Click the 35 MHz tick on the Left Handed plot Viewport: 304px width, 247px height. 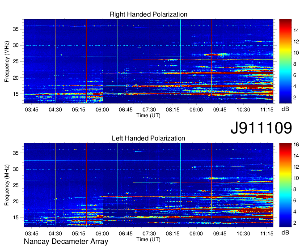[x=16, y=153]
